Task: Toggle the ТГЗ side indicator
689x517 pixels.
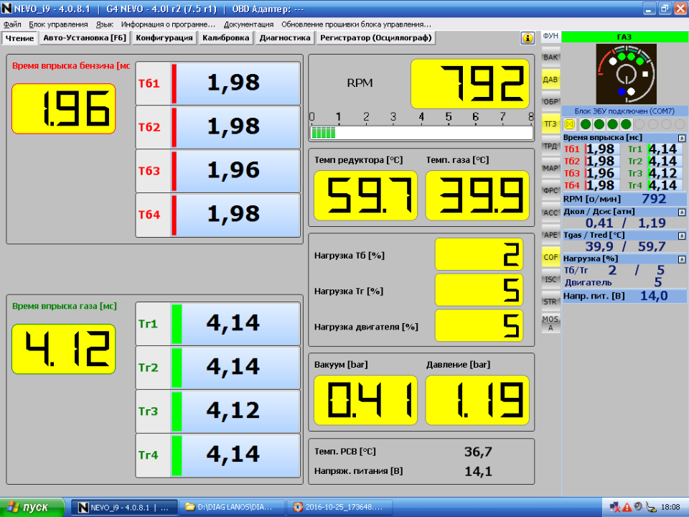Action: (550, 124)
